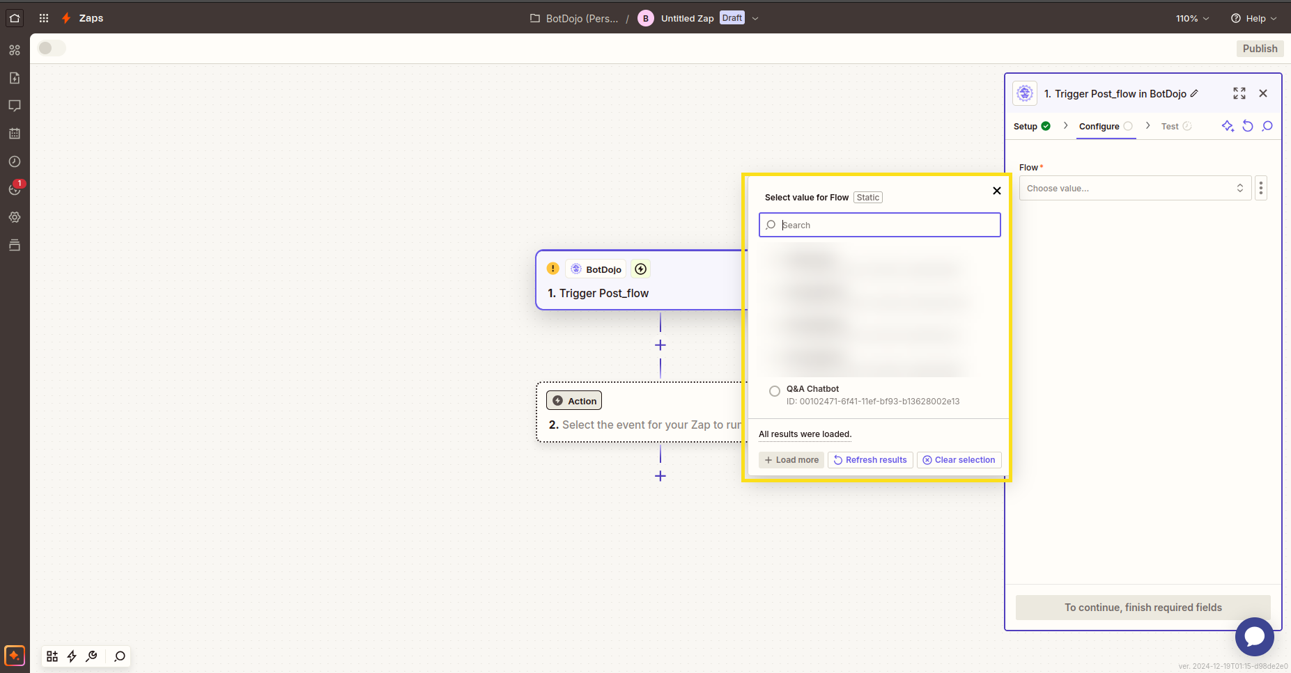Screen dimensions: 1291x673
Task: Open the Help dropdown menu
Action: click(x=1254, y=18)
